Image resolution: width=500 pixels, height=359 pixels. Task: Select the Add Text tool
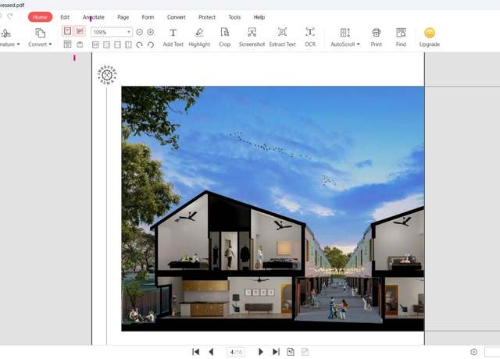coord(173,37)
